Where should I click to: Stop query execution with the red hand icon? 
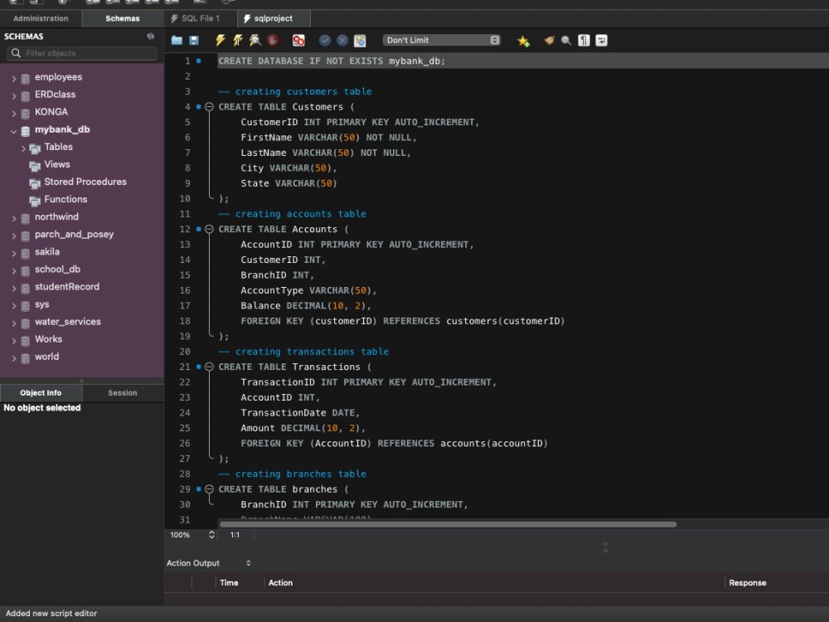pos(272,40)
